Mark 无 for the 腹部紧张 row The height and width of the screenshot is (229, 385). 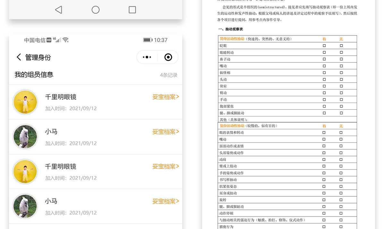pyautogui.click(x=341, y=106)
